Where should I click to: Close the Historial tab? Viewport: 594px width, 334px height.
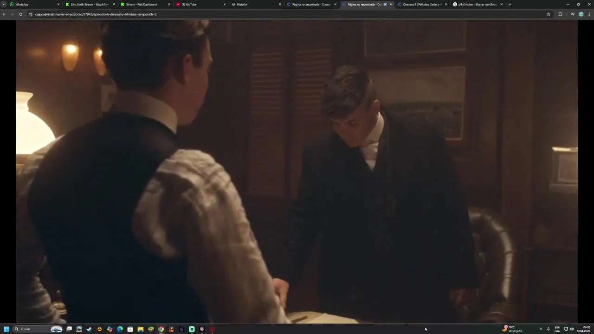click(x=280, y=4)
